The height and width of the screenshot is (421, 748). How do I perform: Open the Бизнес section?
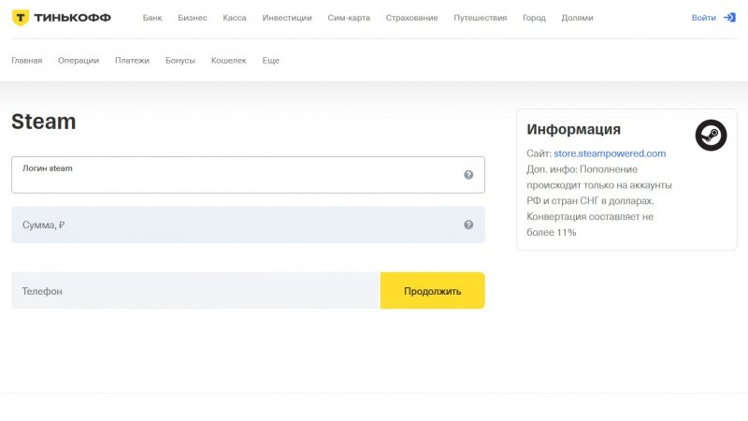193,18
